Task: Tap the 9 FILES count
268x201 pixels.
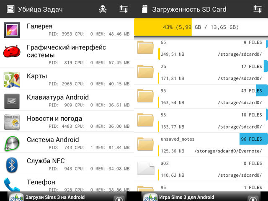Action: click(x=253, y=42)
